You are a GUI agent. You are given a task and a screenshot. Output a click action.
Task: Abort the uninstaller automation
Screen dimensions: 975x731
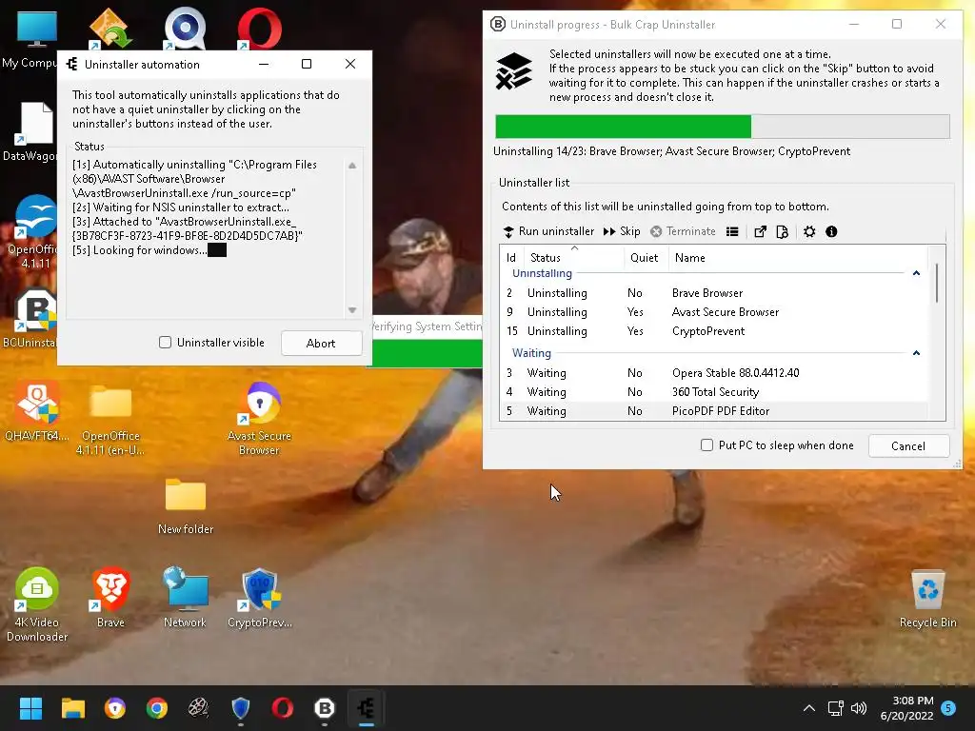(321, 343)
